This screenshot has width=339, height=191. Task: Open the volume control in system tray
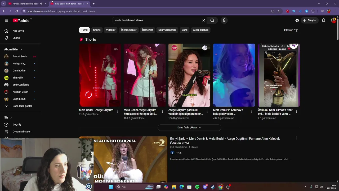click(321, 187)
